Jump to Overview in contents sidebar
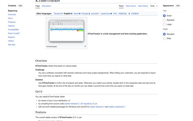The image size is (193, 121). 12,15
